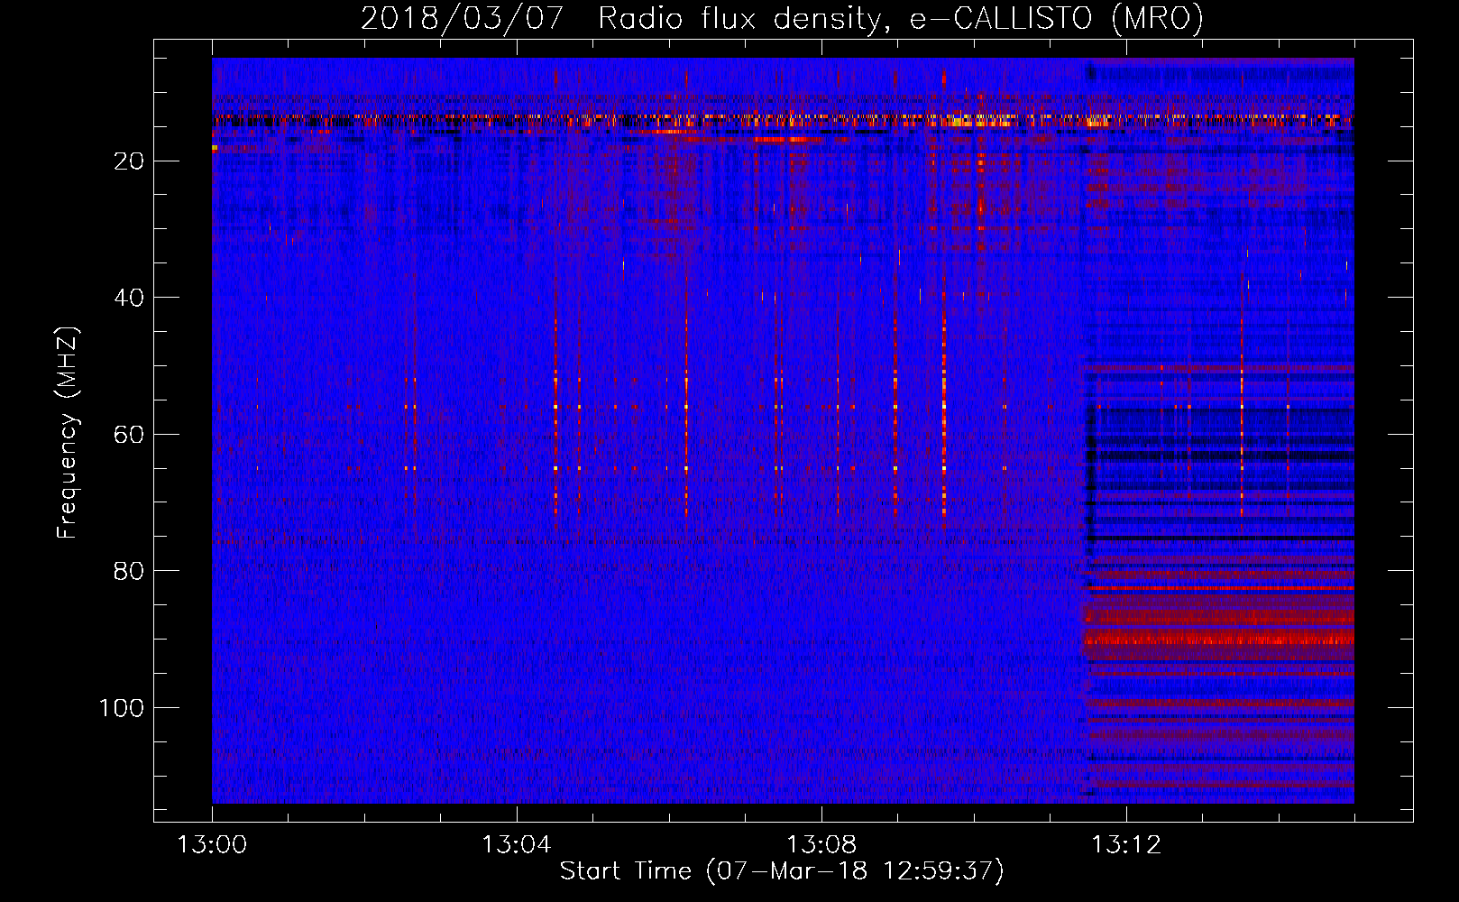This screenshot has width=1459, height=902.
Task: Click the y-axis tick label '100'
Action: [x=121, y=708]
